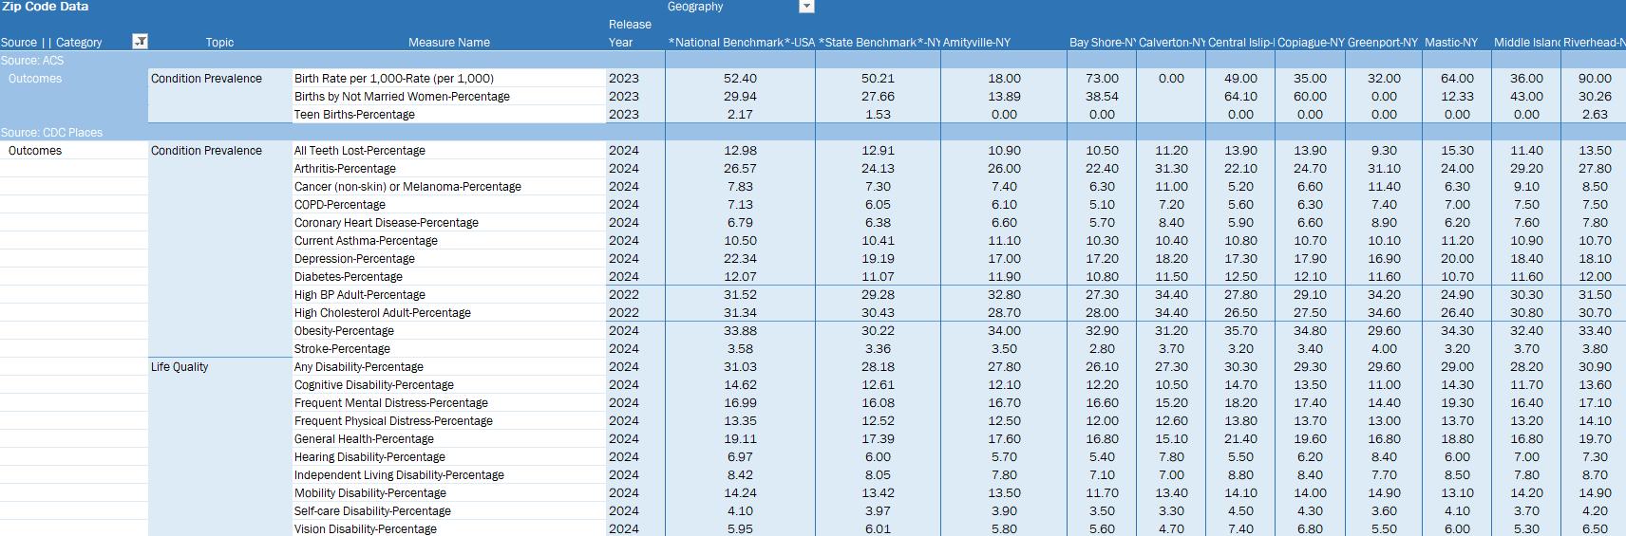Select the 'Amityville-NY' column header

pyautogui.click(x=976, y=43)
